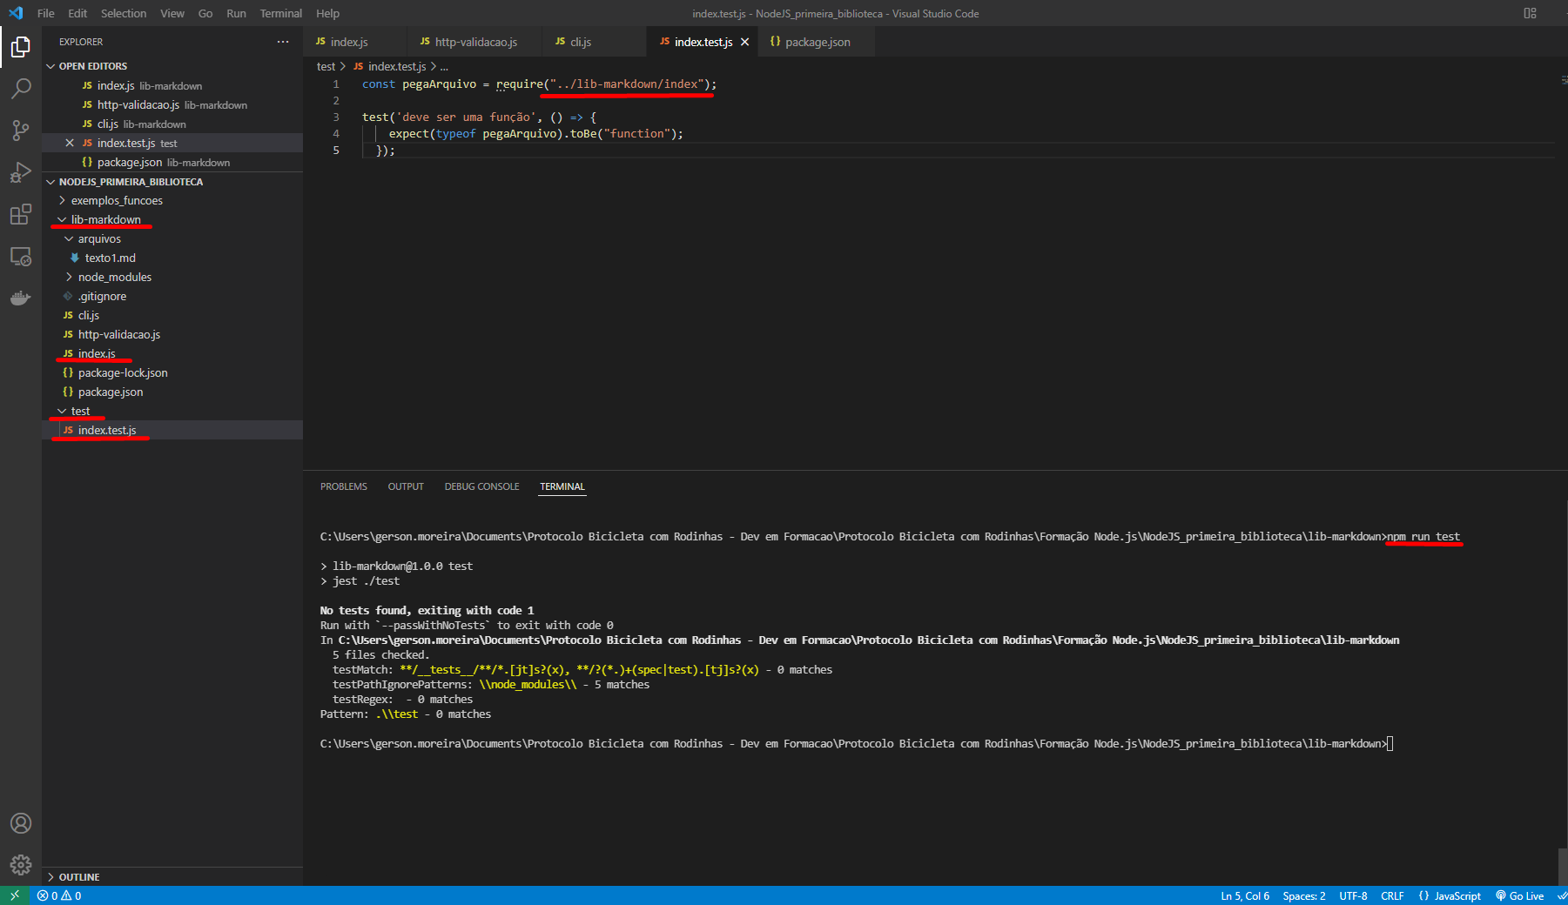Open the File menu
This screenshot has height=905, width=1568.
[46, 13]
